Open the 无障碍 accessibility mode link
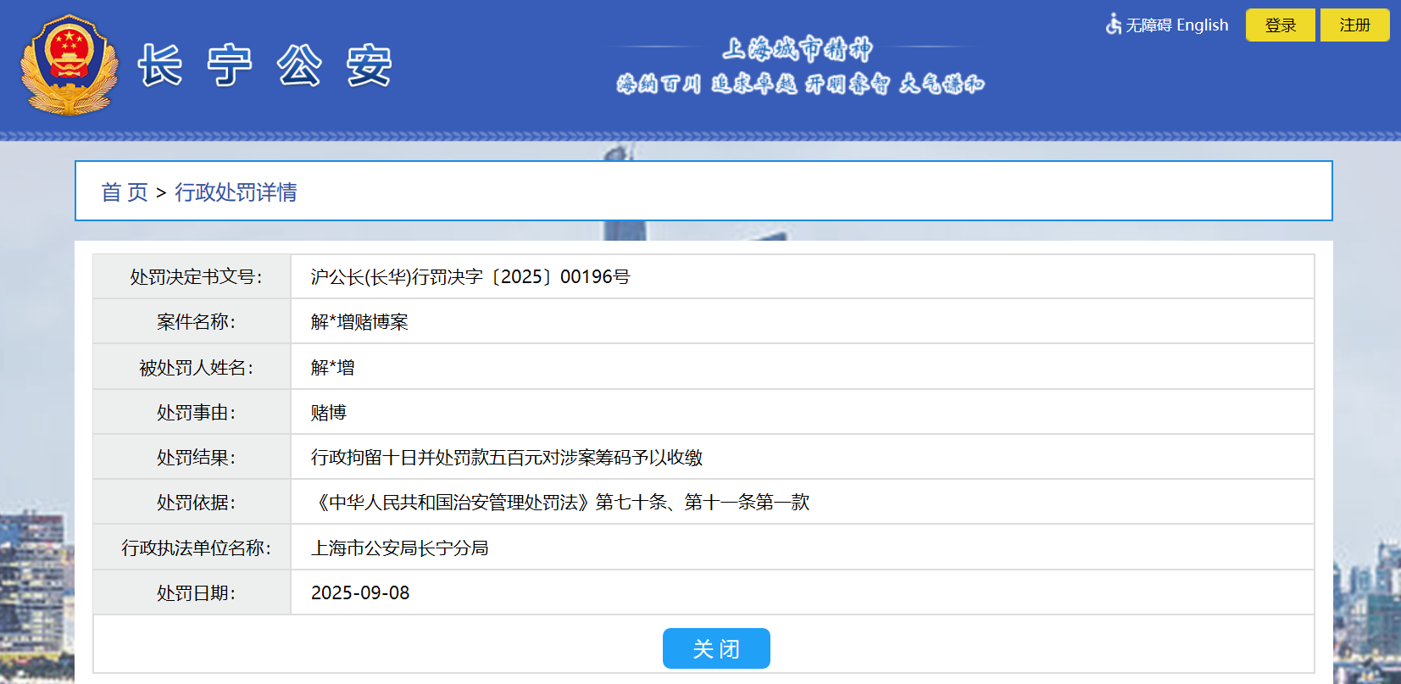1401x684 pixels. point(1148,25)
